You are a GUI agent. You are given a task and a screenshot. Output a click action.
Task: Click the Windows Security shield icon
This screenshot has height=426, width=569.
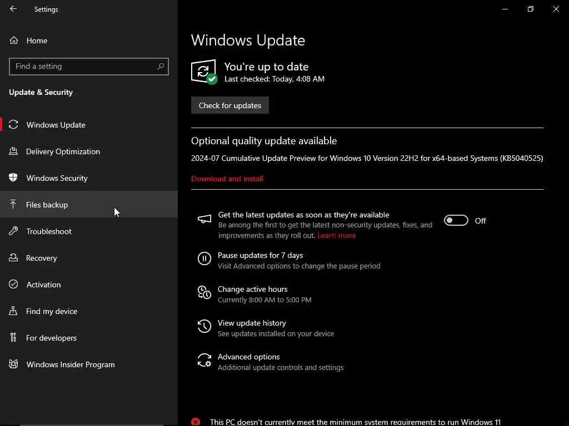point(13,177)
